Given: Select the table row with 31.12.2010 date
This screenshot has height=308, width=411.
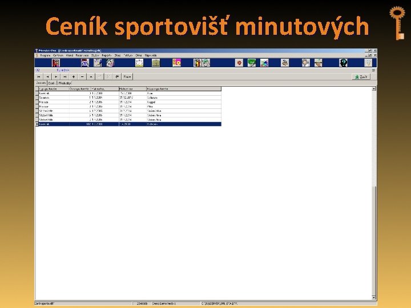Looking at the screenshot, I should point(130,98).
